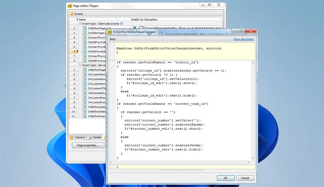Click the php icon in OnEditFormEditorValueChanged title bar
The image size is (324, 187).
[x=110, y=32]
